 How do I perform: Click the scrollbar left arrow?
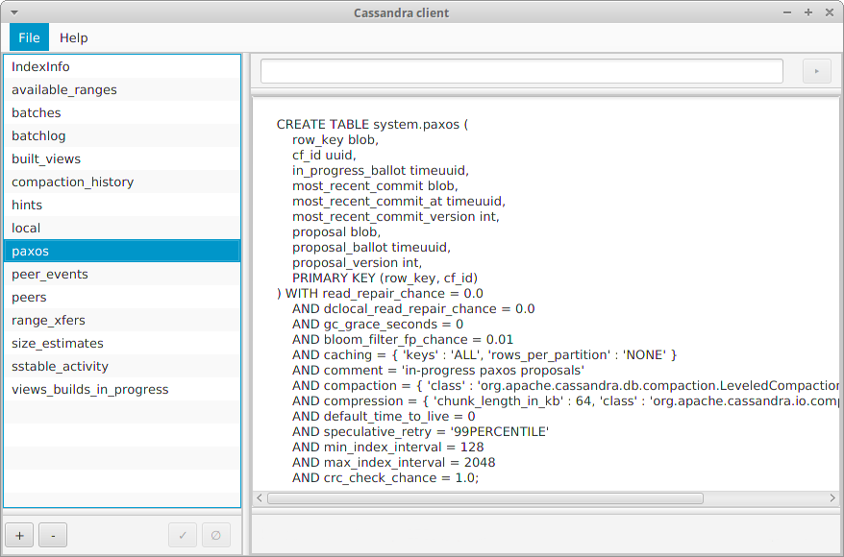click(260, 498)
